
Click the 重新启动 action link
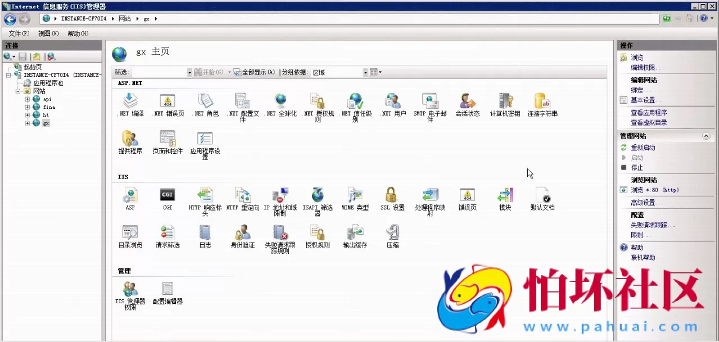click(x=643, y=148)
